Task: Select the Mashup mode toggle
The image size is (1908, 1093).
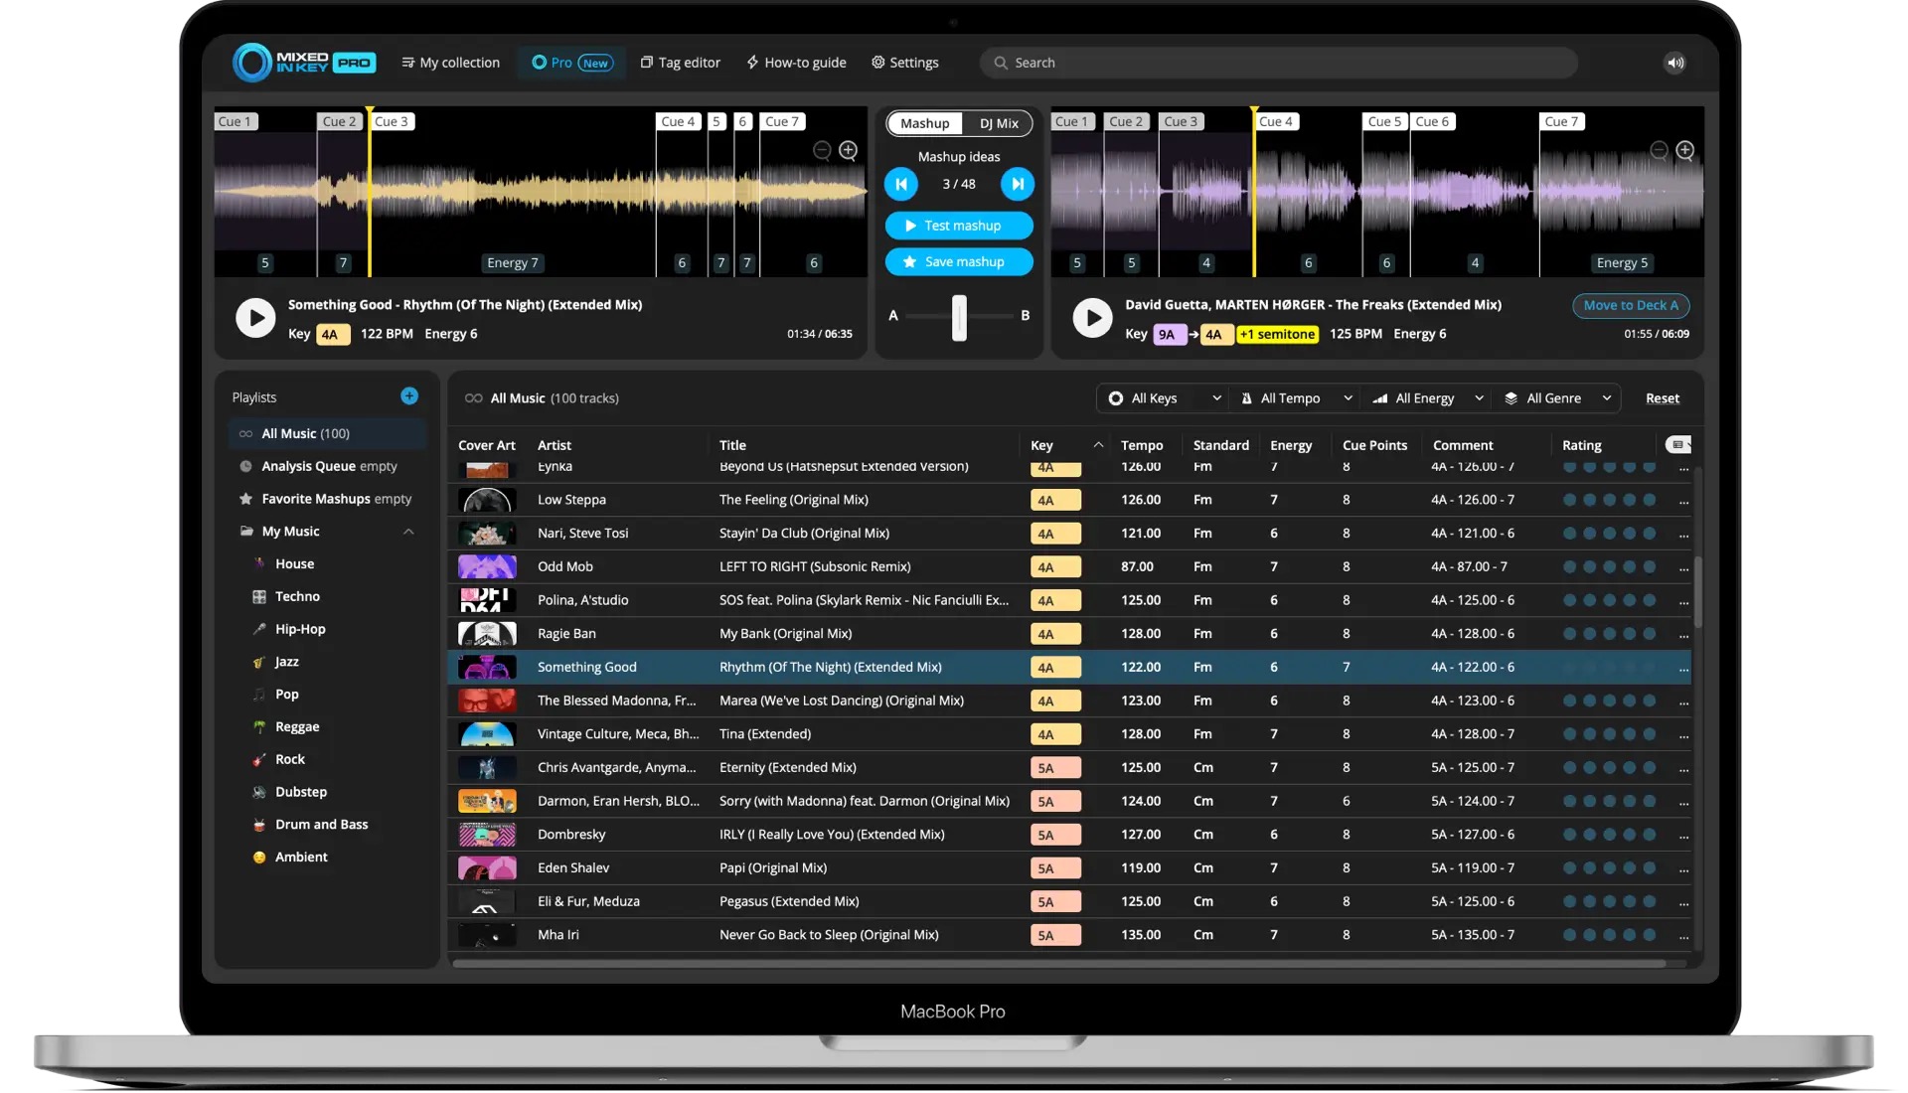Action: pos(925,123)
